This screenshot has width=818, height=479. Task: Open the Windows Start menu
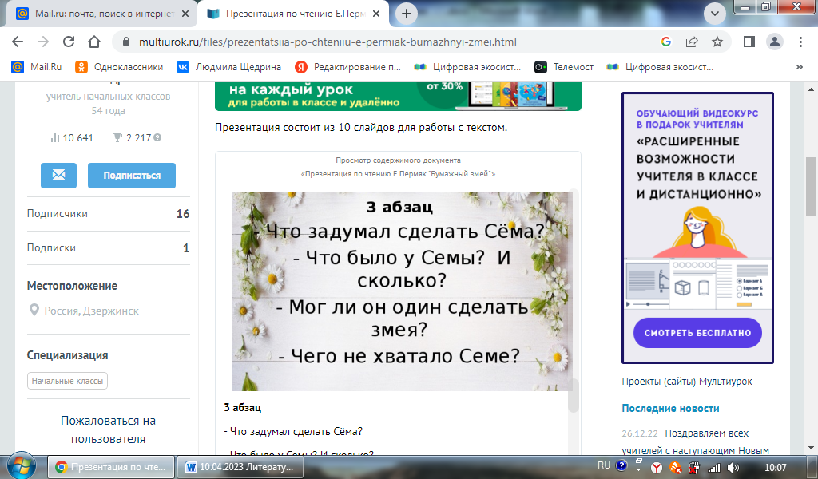click(x=21, y=465)
